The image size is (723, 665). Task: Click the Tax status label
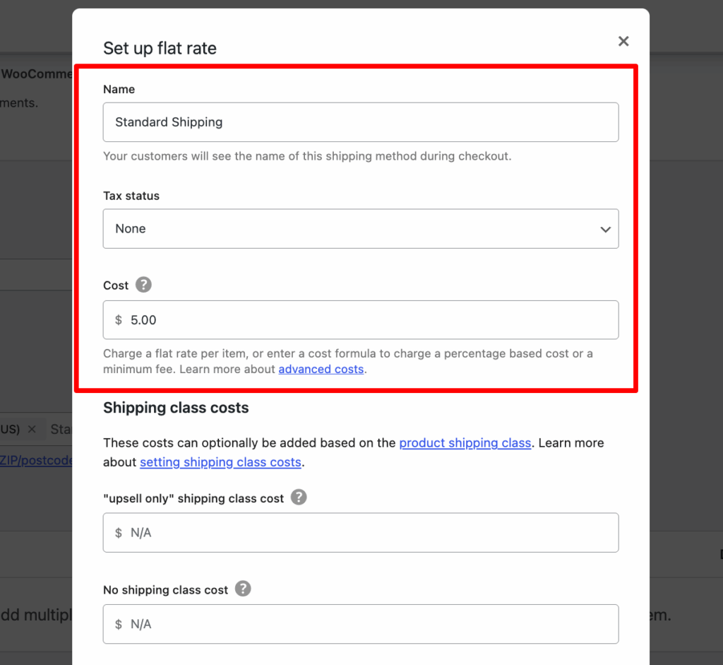click(131, 196)
